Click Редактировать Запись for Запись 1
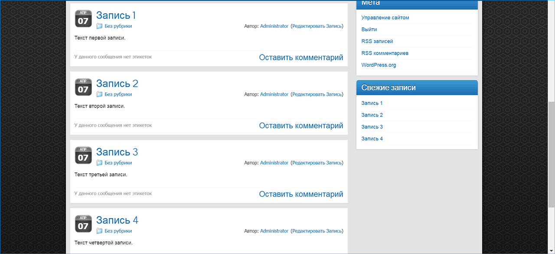The height and width of the screenshot is (254, 555). [x=317, y=26]
